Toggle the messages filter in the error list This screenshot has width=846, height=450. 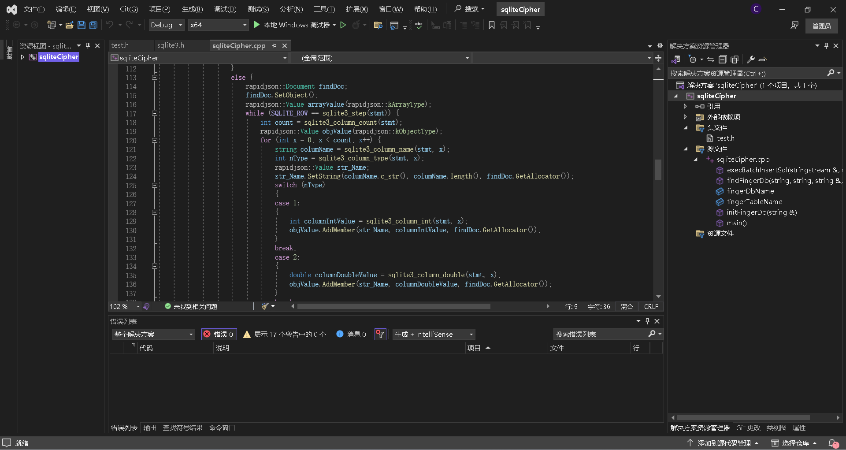352,335
